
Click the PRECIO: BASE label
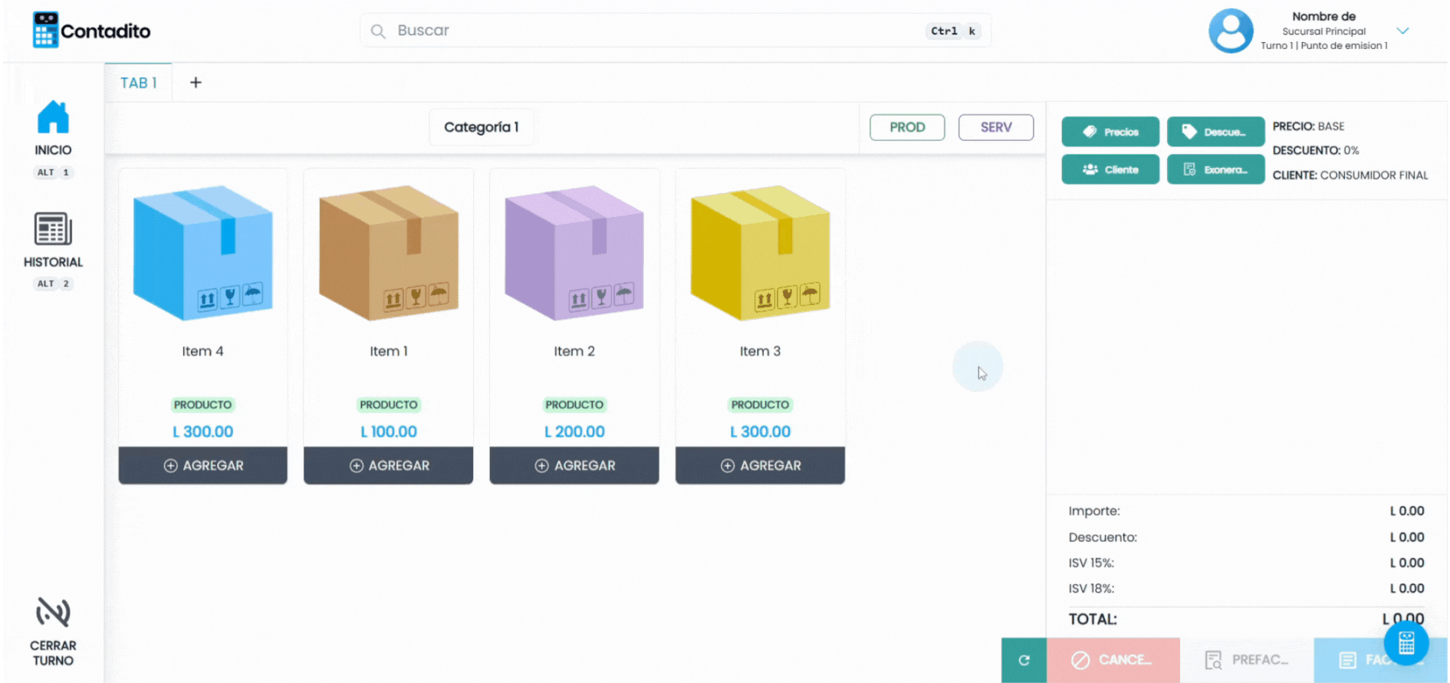click(1309, 126)
